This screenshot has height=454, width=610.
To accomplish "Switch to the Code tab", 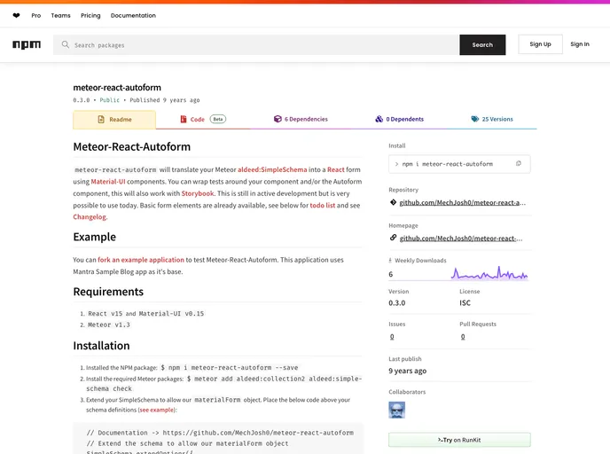I will (x=203, y=119).
